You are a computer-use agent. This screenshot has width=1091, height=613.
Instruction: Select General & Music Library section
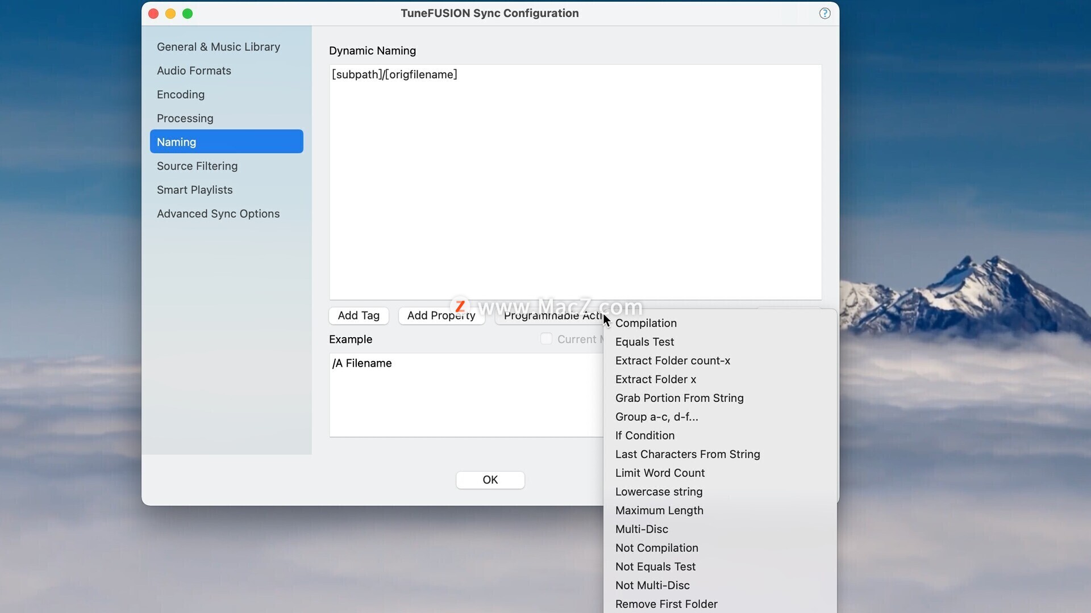(x=226, y=47)
